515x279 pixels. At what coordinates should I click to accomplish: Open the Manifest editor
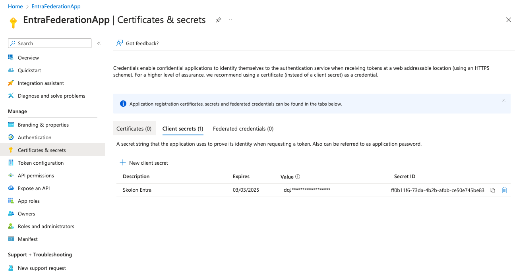pos(27,239)
